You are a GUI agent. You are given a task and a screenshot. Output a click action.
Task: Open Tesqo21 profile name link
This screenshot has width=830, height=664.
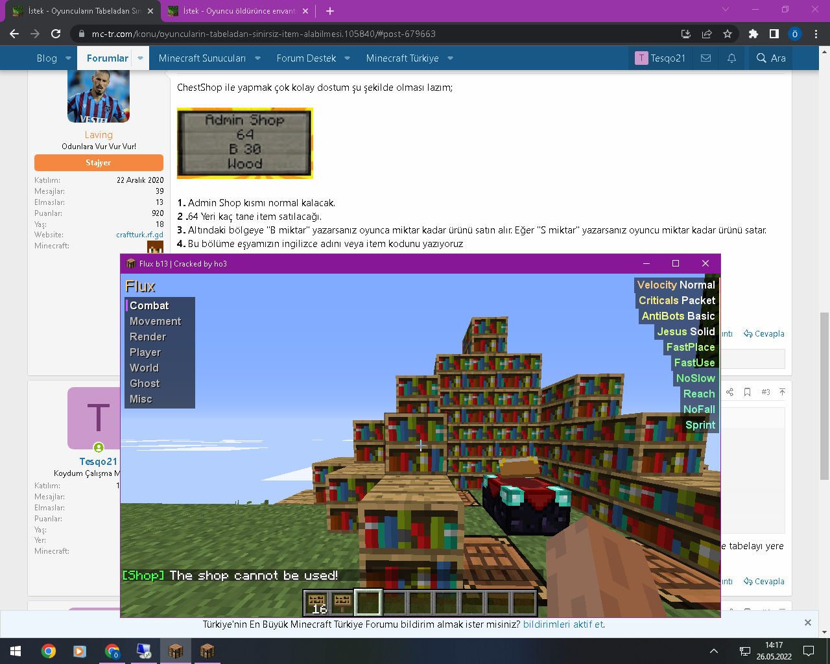tap(98, 461)
